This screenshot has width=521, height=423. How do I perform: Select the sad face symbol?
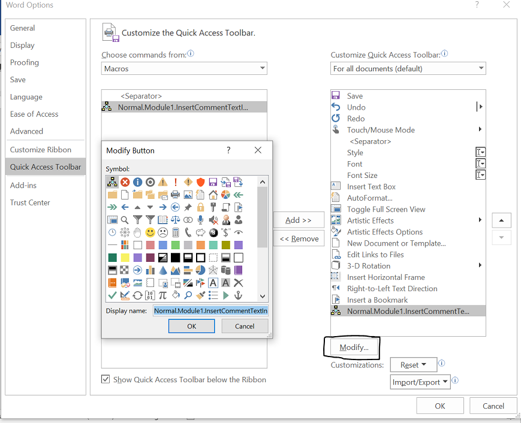coord(163,232)
